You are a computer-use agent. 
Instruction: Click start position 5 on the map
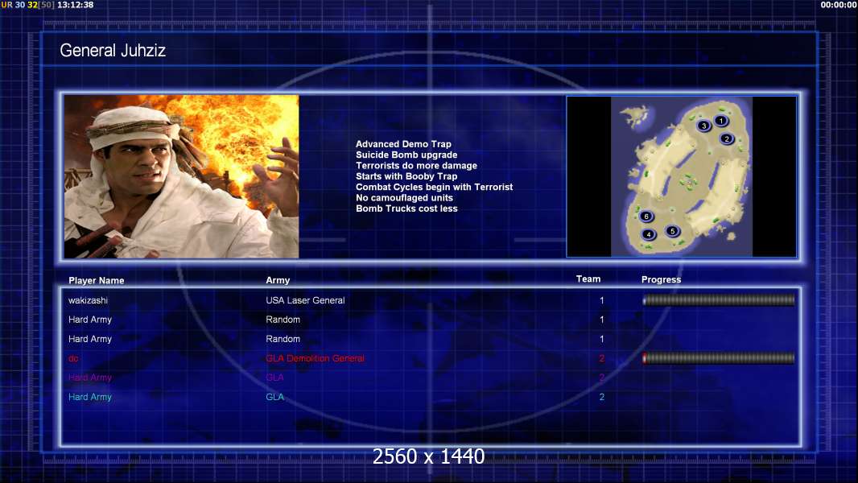coord(672,231)
